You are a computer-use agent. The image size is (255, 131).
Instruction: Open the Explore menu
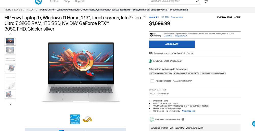tap(54, 1)
